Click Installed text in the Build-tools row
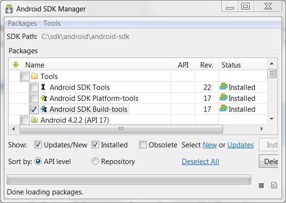The image size is (286, 203). [242, 109]
